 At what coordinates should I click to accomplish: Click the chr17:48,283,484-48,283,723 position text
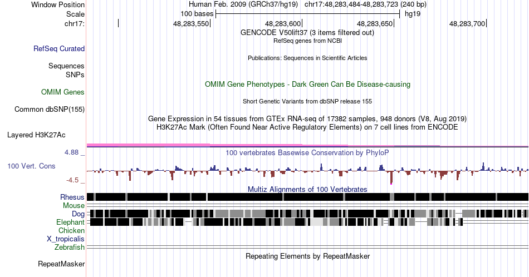tap(365, 4)
